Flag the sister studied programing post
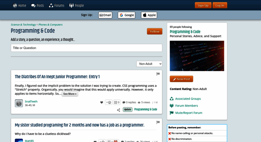Viewport: 261px width, 142px height. 158,123
